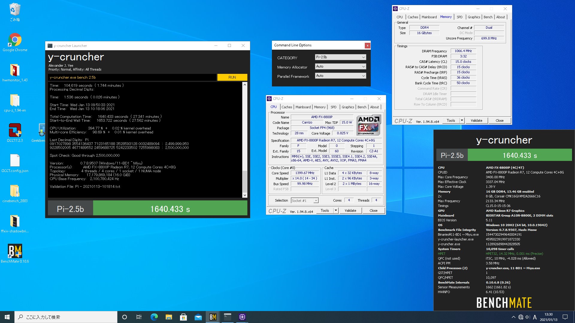
Task: Click Tools in CPU-Z Memory window
Action: (451, 121)
